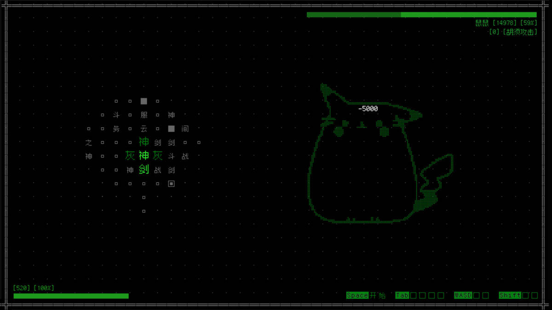Click the last empty slot after Shift
The height and width of the screenshot is (310, 552).
pyautogui.click(x=535, y=295)
